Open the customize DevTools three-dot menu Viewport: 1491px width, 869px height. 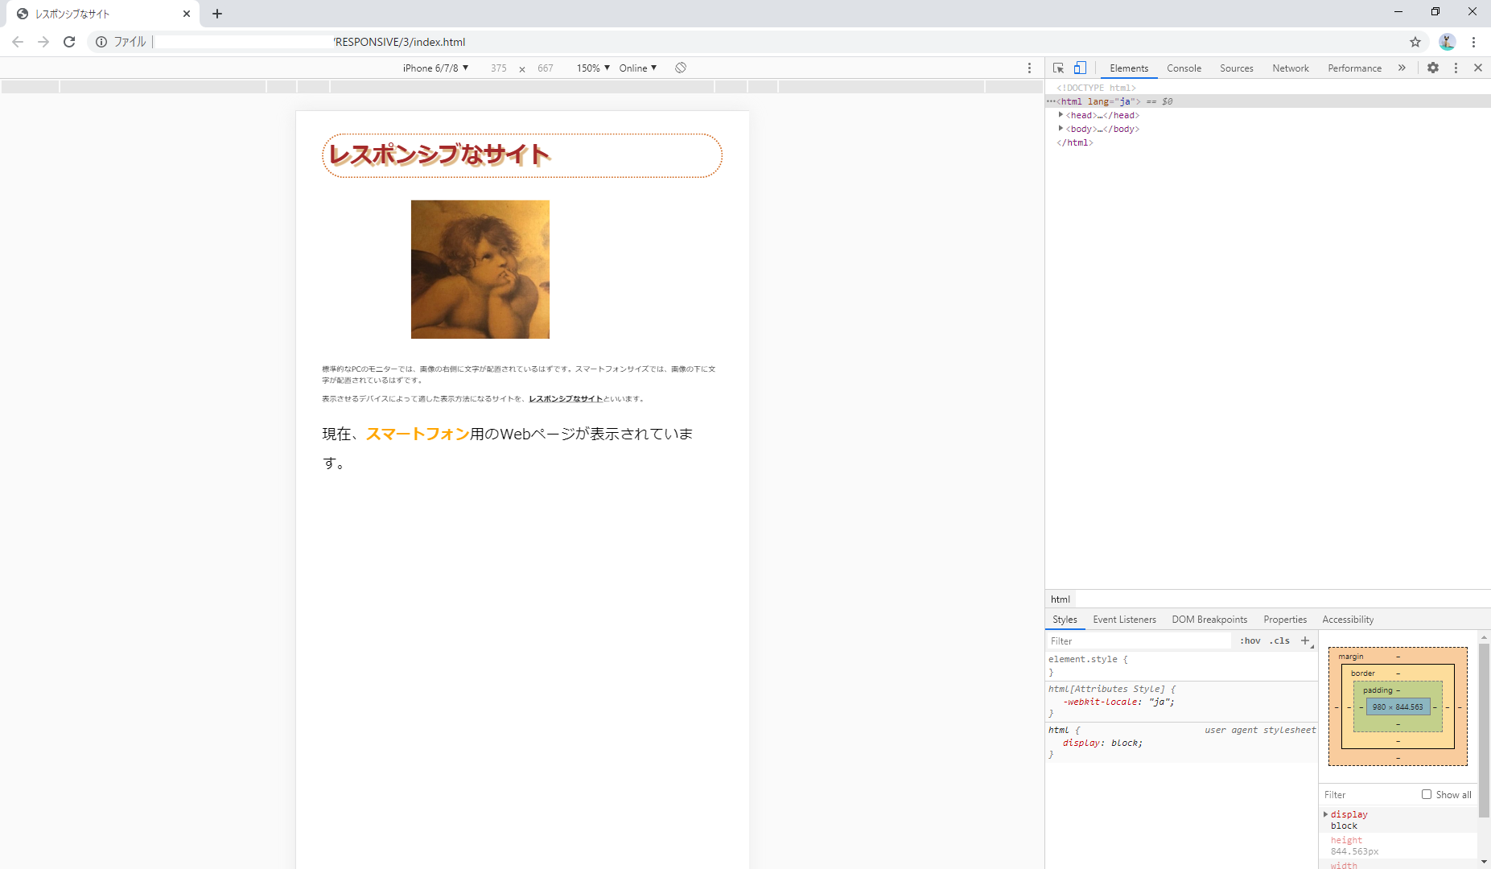tap(1456, 68)
